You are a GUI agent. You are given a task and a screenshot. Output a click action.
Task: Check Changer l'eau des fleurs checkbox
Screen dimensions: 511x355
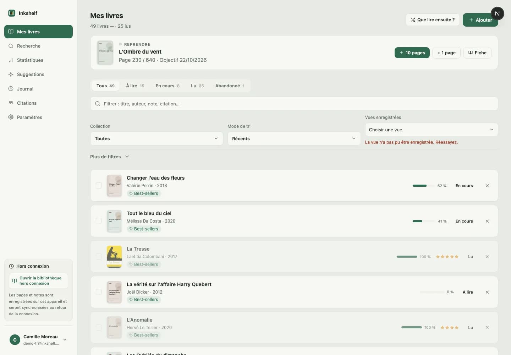99,186
